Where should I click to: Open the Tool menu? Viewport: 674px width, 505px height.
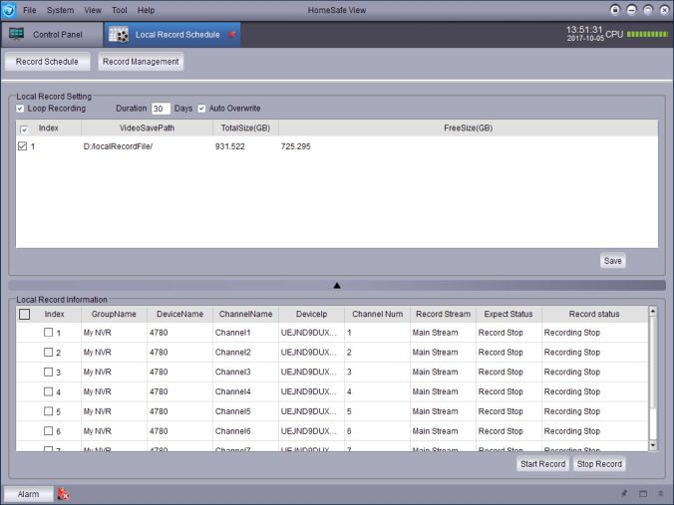(x=120, y=9)
